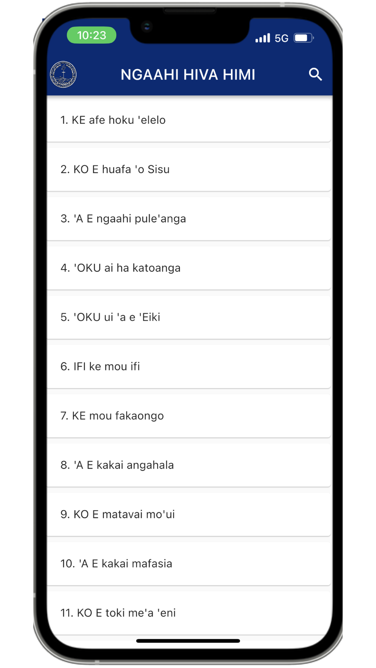Tap the NGAAHI HIVA HIMI title
Screen dimensions: 376x668
pos(188,74)
